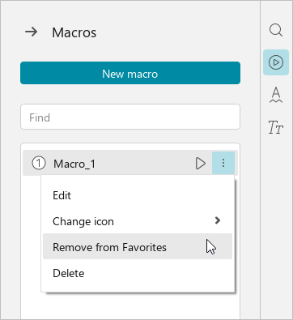Close the Macro_1 three-dot options menu
Viewport: 293px width, 320px height.
(223, 163)
